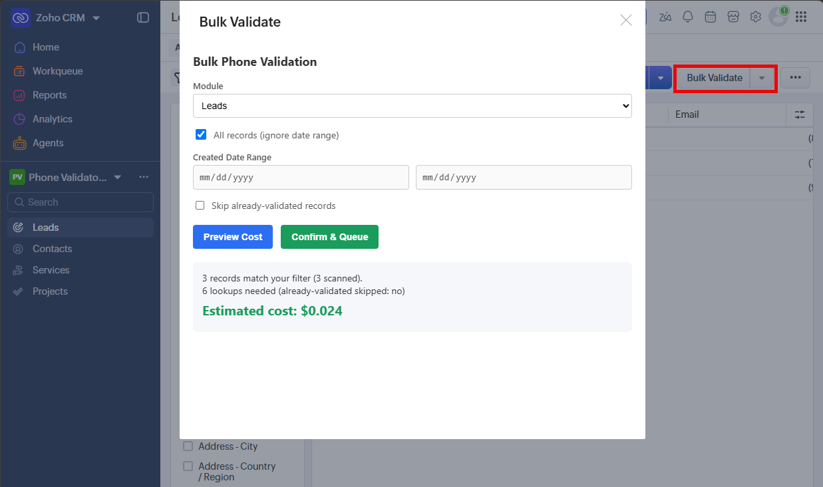Screen dimensions: 823x487
Task: Click the Analytics icon in the sidebar
Action: 20,119
